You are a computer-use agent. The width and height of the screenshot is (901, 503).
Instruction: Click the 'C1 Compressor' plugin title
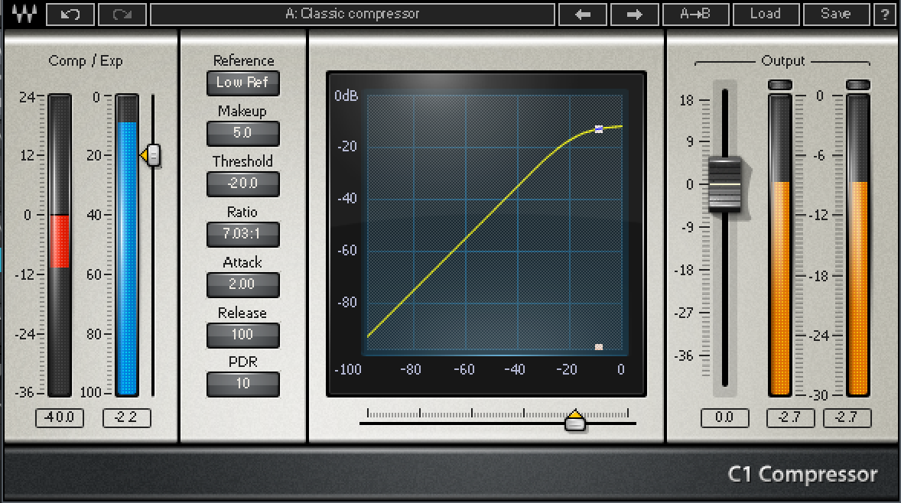803,474
